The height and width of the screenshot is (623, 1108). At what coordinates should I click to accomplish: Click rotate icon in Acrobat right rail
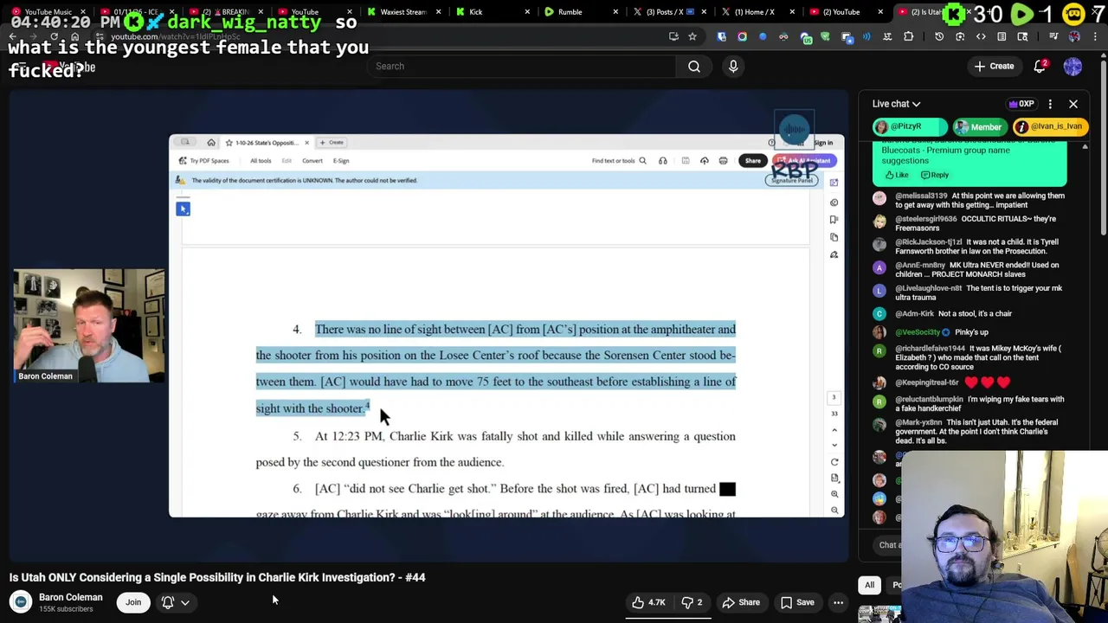pyautogui.click(x=834, y=462)
